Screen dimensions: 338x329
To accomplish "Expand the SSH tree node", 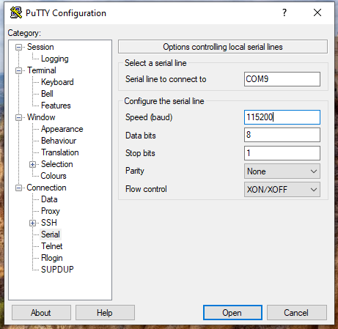I will (x=32, y=223).
